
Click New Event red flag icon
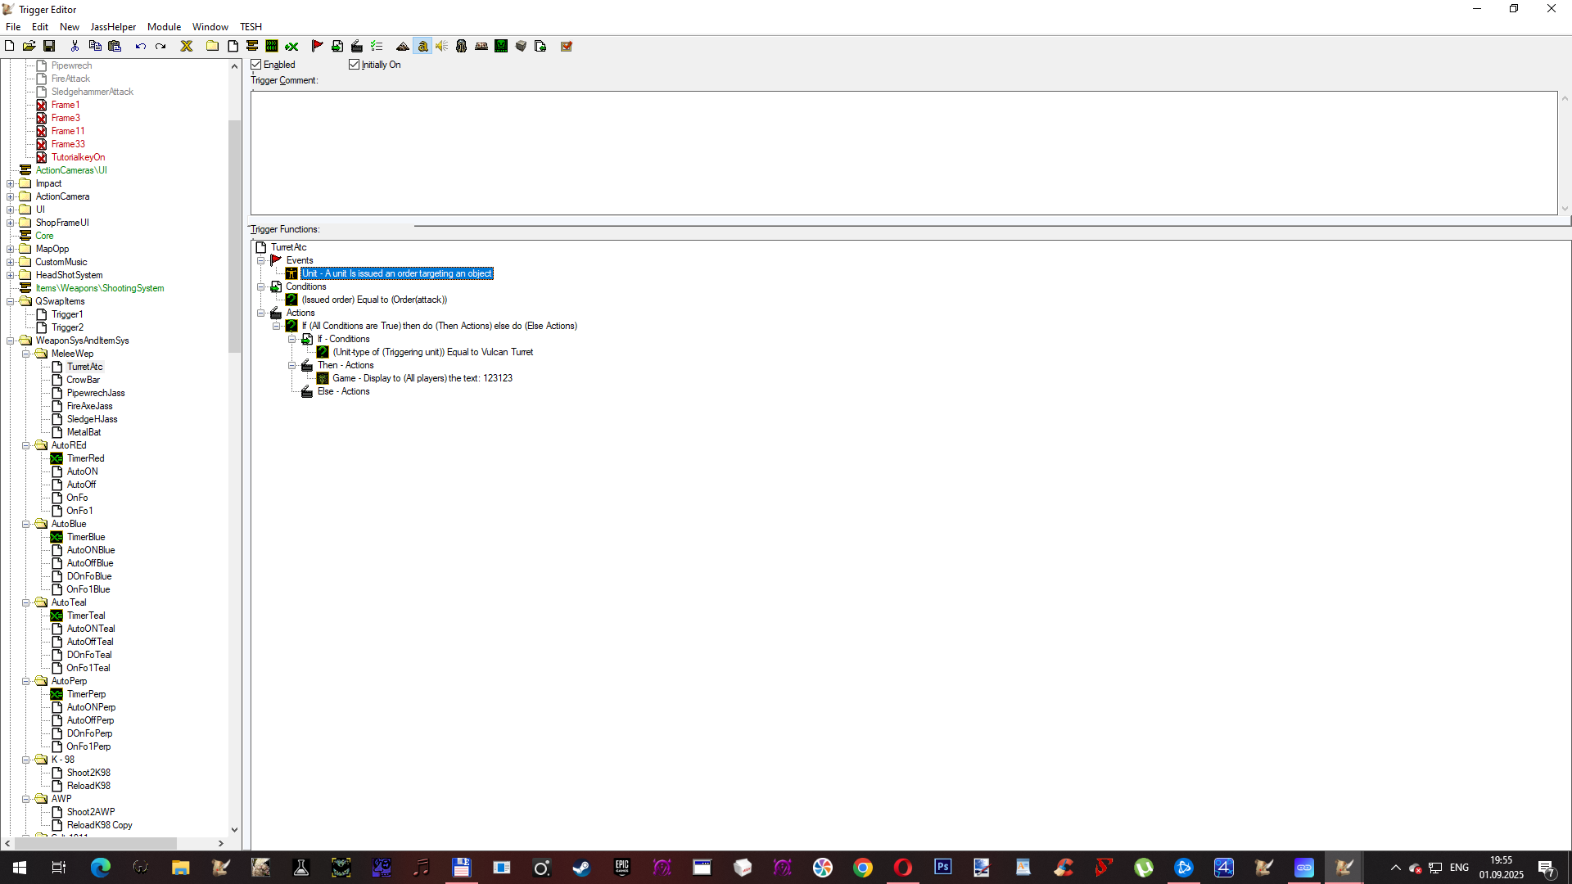[318, 47]
